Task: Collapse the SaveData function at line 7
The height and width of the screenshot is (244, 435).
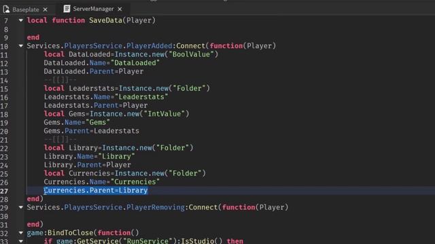Action: (21, 20)
